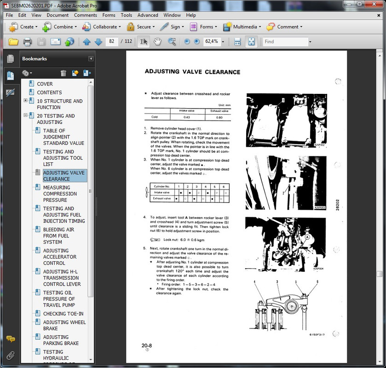Open the Collaborate dropdown menu
The width and height of the screenshot is (386, 368).
tap(101, 27)
